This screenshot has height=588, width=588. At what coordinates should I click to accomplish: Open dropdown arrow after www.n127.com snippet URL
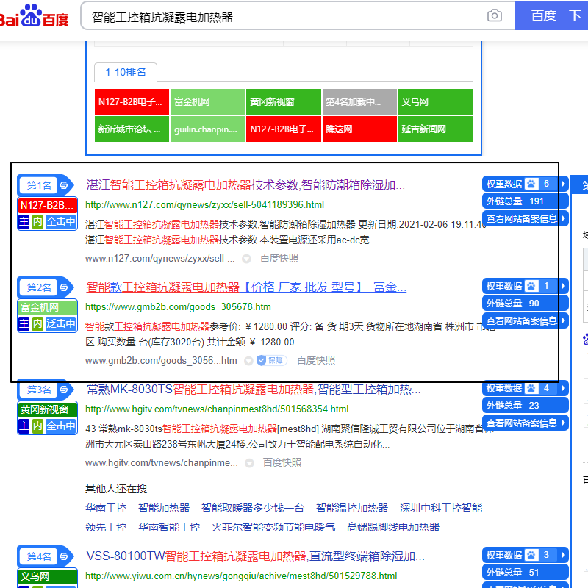coord(246,259)
